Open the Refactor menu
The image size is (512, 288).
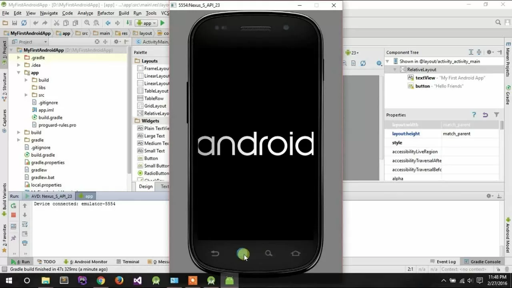[x=106, y=13]
